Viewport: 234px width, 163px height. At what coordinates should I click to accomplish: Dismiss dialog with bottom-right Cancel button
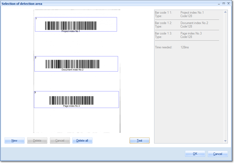coord(218,154)
